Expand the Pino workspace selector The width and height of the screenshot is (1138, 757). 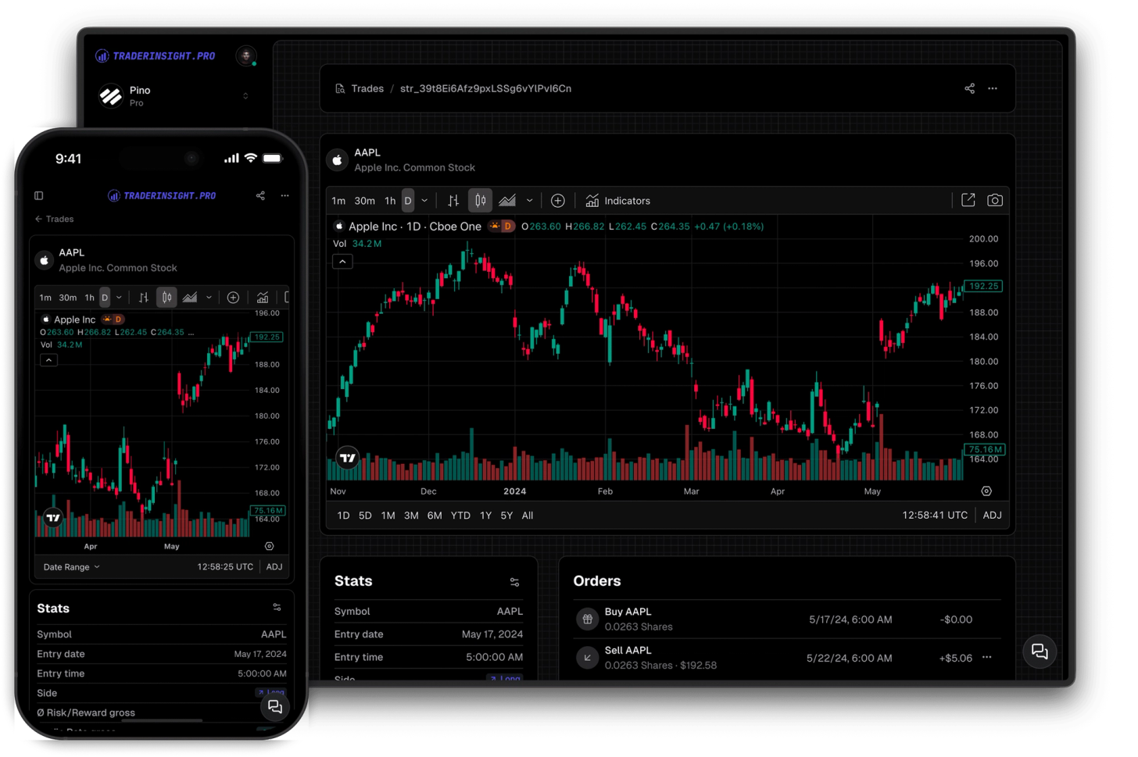point(245,95)
